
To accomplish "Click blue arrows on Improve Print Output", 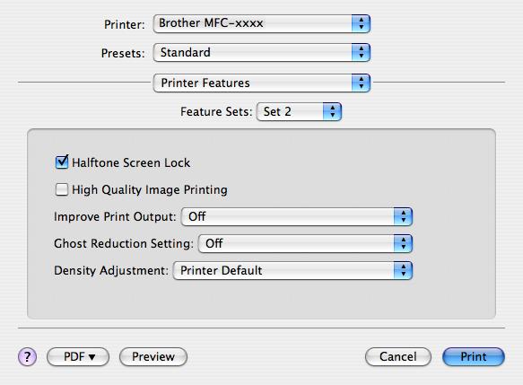I will pyautogui.click(x=404, y=216).
